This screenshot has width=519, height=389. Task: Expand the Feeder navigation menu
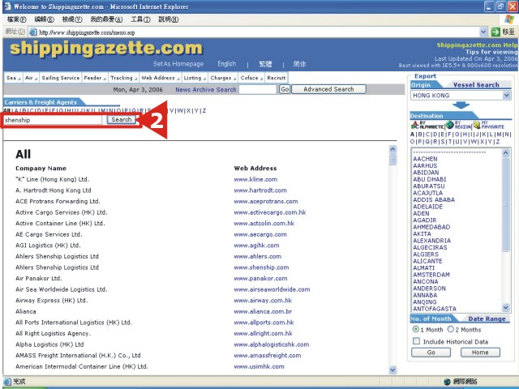tap(95, 78)
